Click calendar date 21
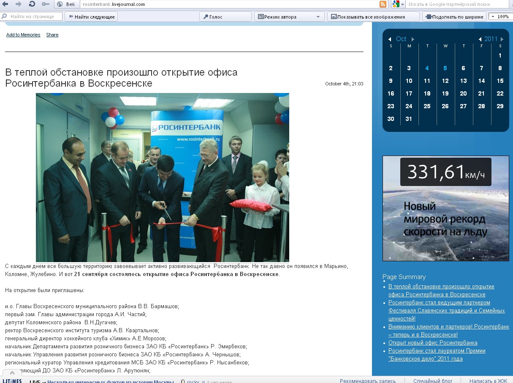The height and width of the screenshot is (383, 513). coord(481,93)
